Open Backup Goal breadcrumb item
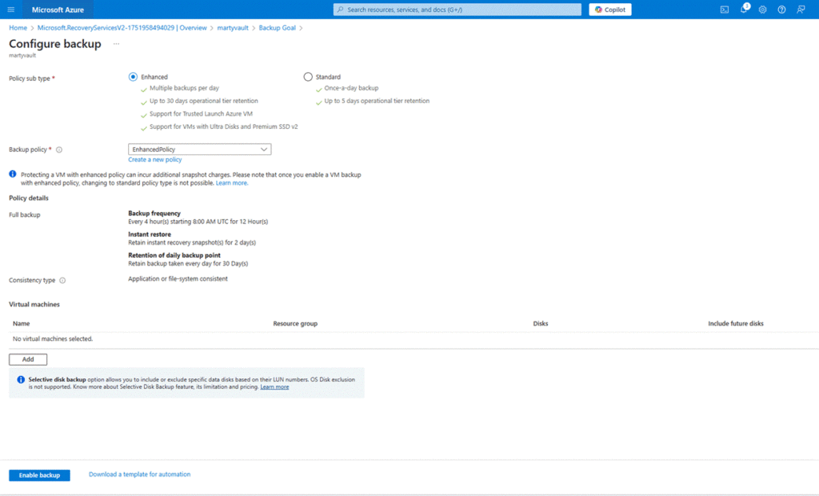 coord(277,28)
